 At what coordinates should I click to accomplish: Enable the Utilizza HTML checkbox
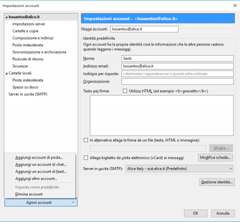125,91
